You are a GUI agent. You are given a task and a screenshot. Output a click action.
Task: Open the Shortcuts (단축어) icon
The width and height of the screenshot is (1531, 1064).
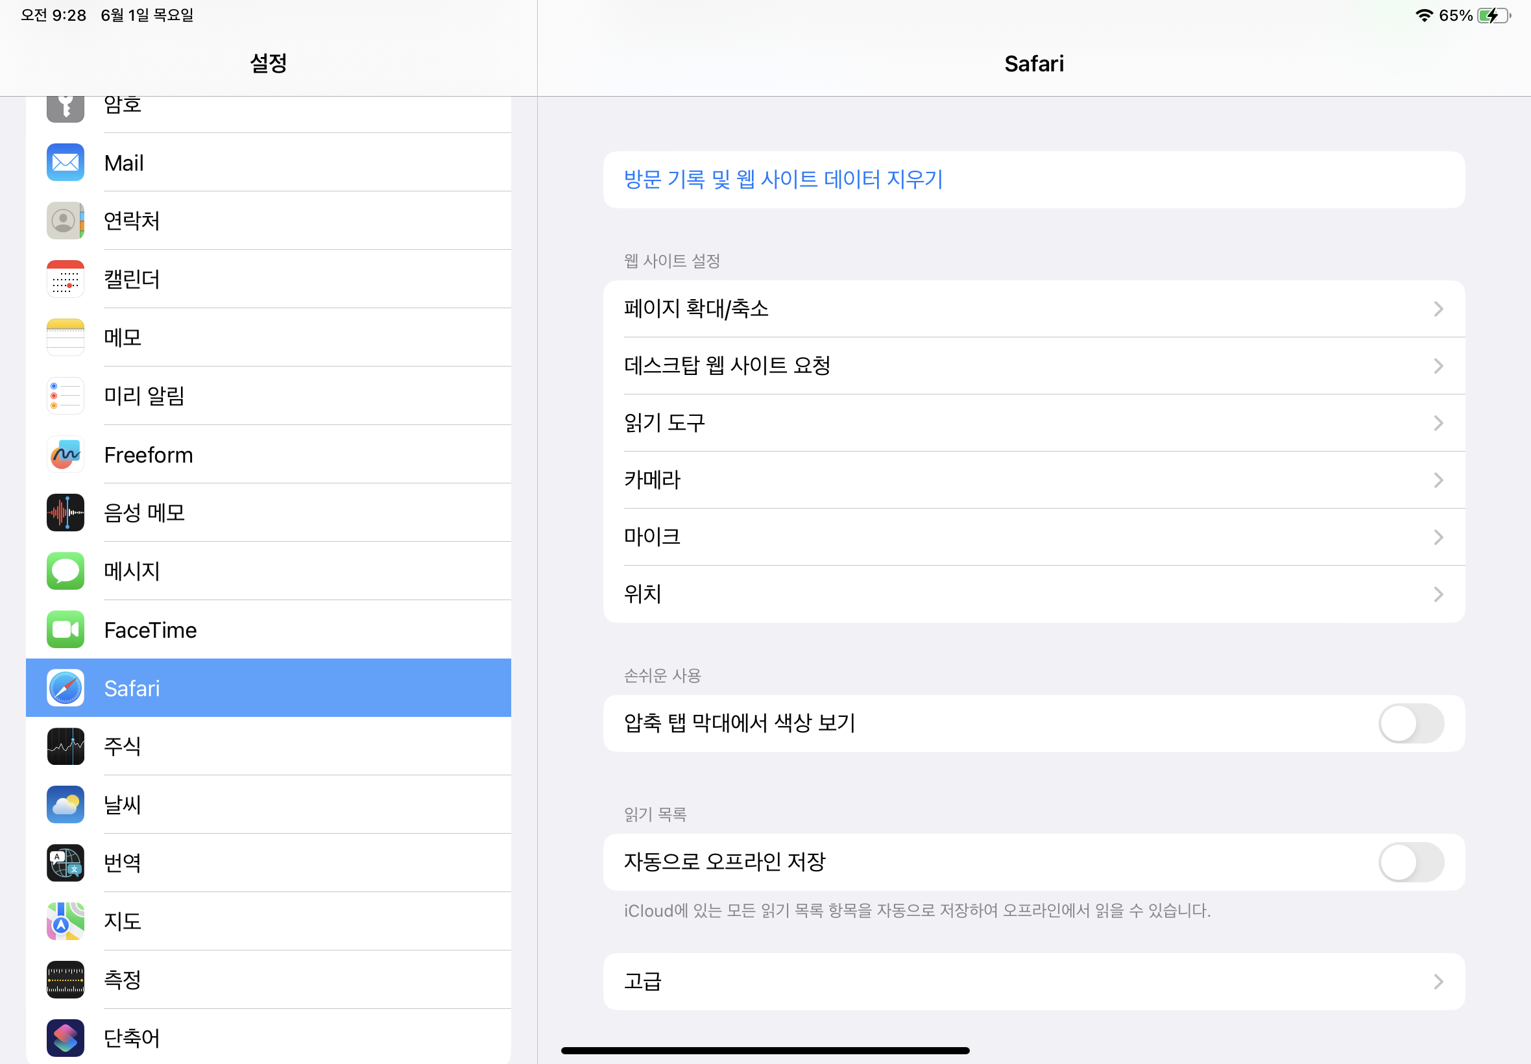[x=66, y=1038]
